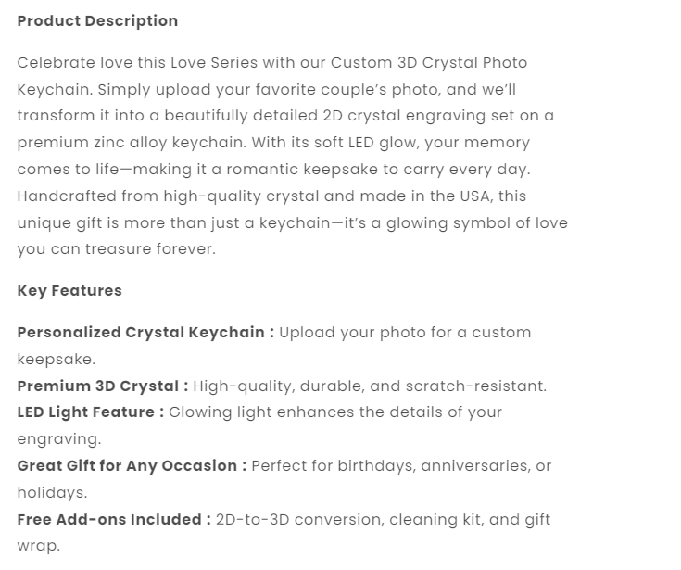Click the 'LED Light Feature :' label
Viewport: 681px width, 570px height.
coord(91,412)
